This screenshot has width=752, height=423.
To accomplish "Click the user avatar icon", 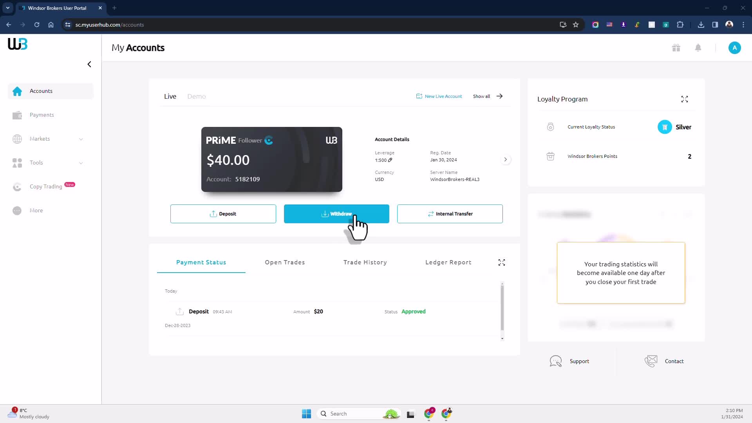I will [x=734, y=48].
